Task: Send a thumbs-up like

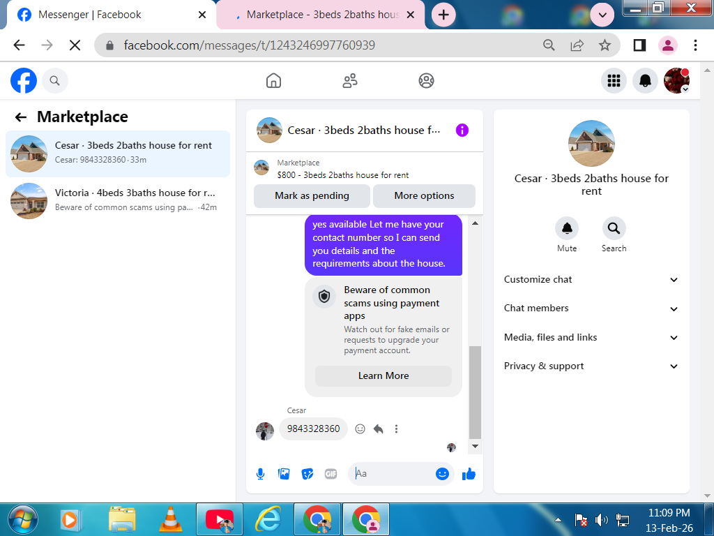Action: click(469, 474)
